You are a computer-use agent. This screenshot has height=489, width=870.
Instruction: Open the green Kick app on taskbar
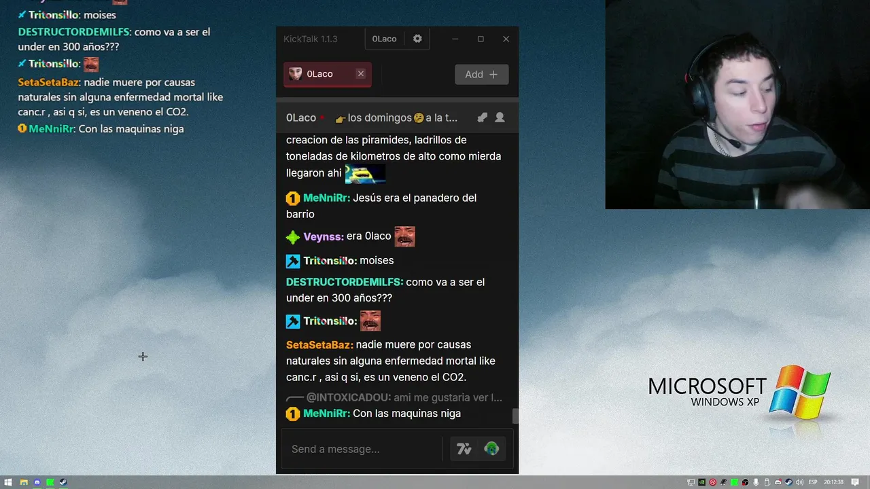tap(50, 482)
